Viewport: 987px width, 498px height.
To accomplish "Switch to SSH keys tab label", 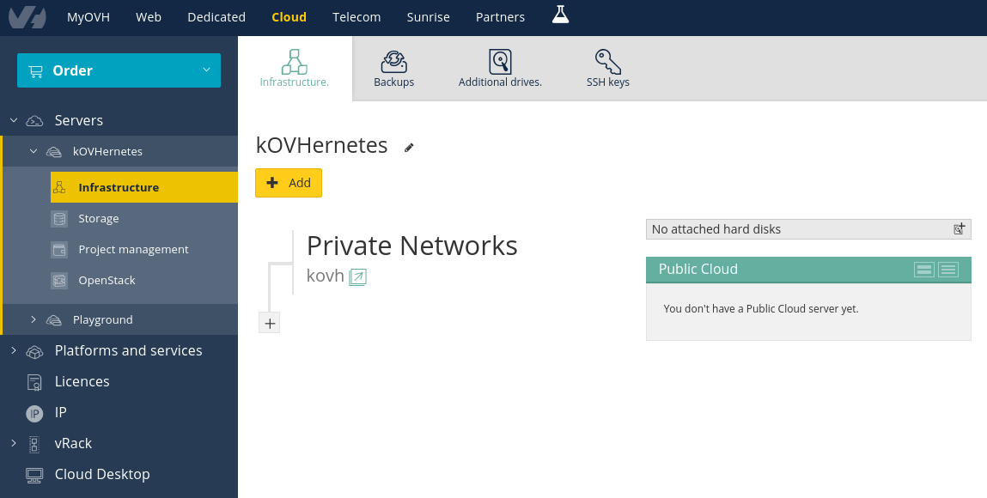I will 608,82.
